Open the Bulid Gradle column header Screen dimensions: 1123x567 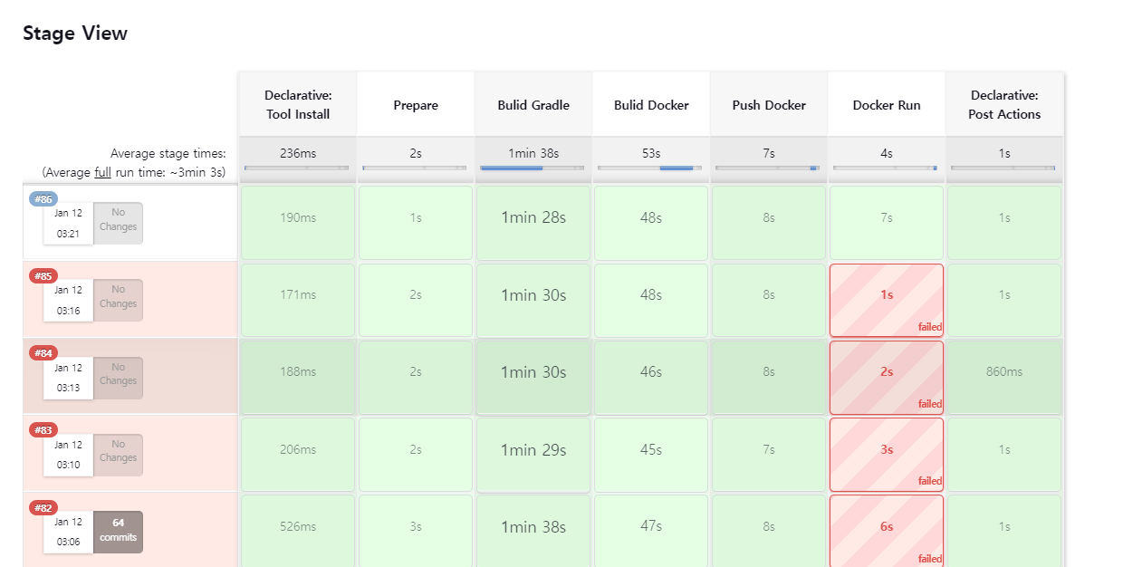pos(533,104)
